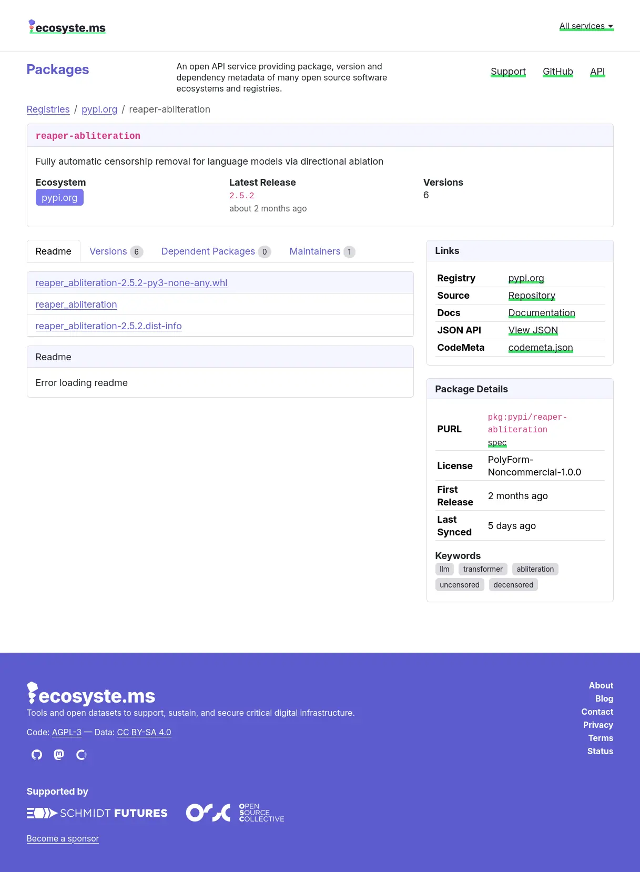Open the codemeta.json link
640x872 pixels.
(541, 348)
